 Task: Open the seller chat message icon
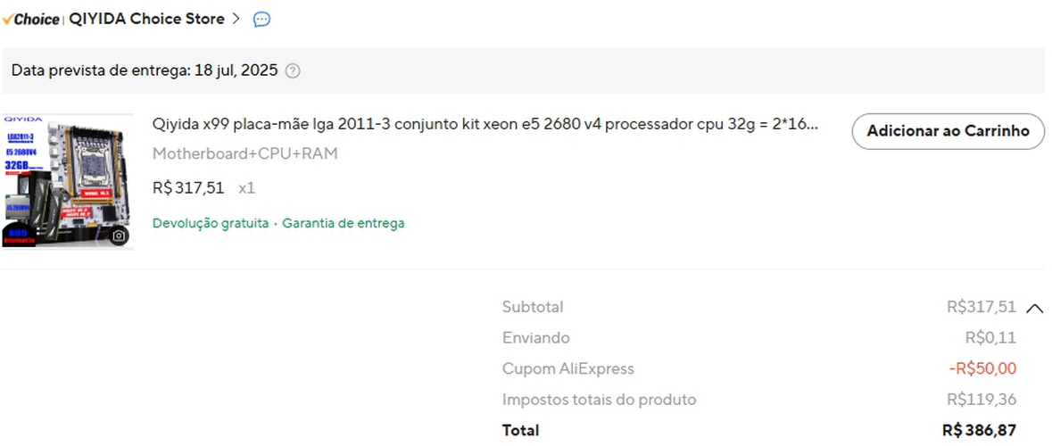(261, 20)
